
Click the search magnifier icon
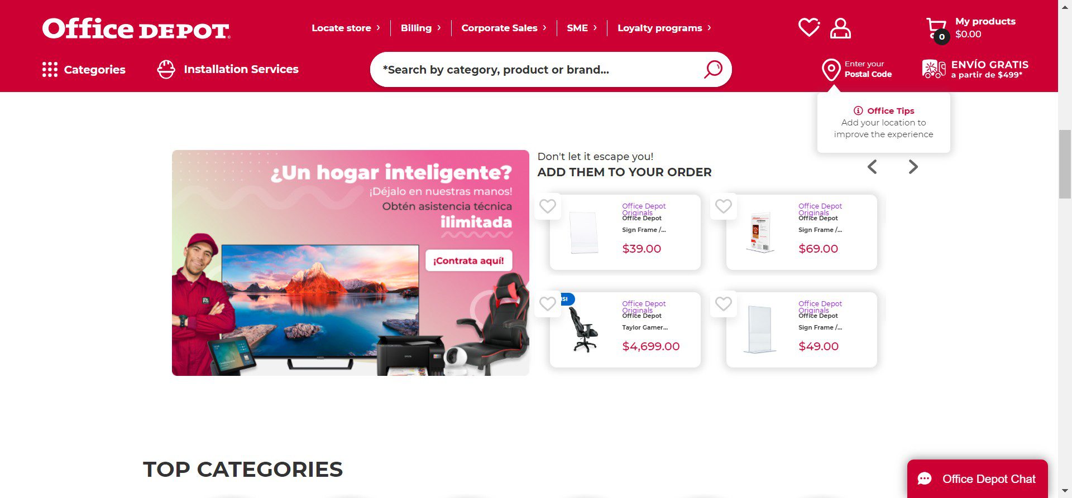coord(713,69)
